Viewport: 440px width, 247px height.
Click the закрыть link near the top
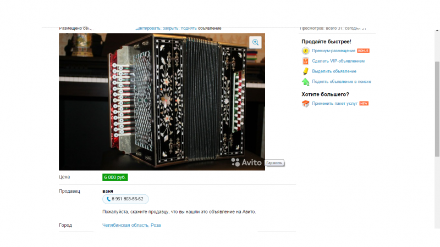pyautogui.click(x=170, y=29)
